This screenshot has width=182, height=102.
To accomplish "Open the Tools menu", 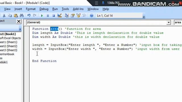I will (65, 9).
